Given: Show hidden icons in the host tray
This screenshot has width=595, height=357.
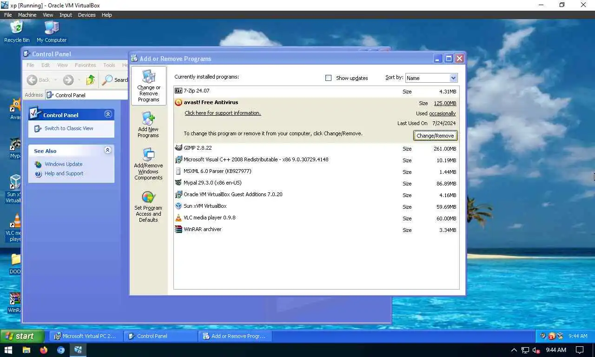Looking at the screenshot, I should click(x=514, y=350).
